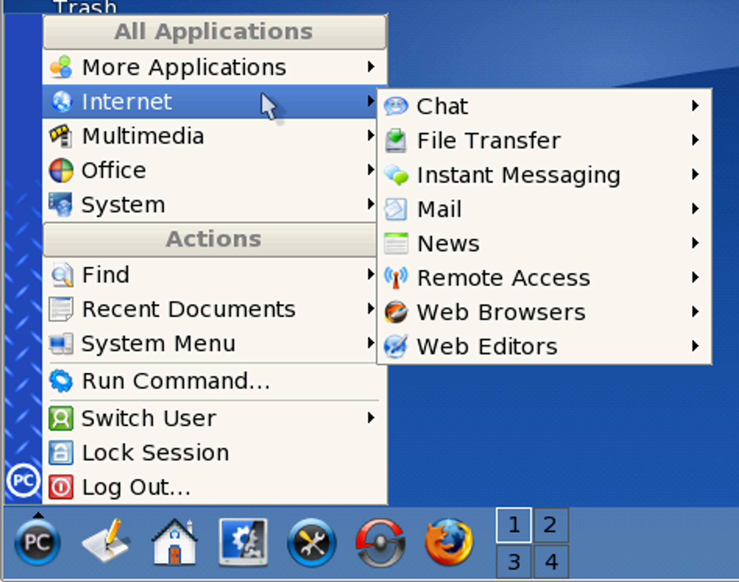
Task: Launch the text editor pencil-and-paper icon
Action: point(106,541)
